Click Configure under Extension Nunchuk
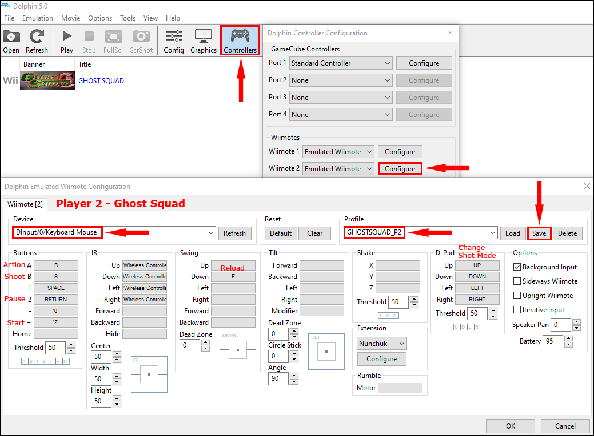The image size is (594, 436). 382,359
